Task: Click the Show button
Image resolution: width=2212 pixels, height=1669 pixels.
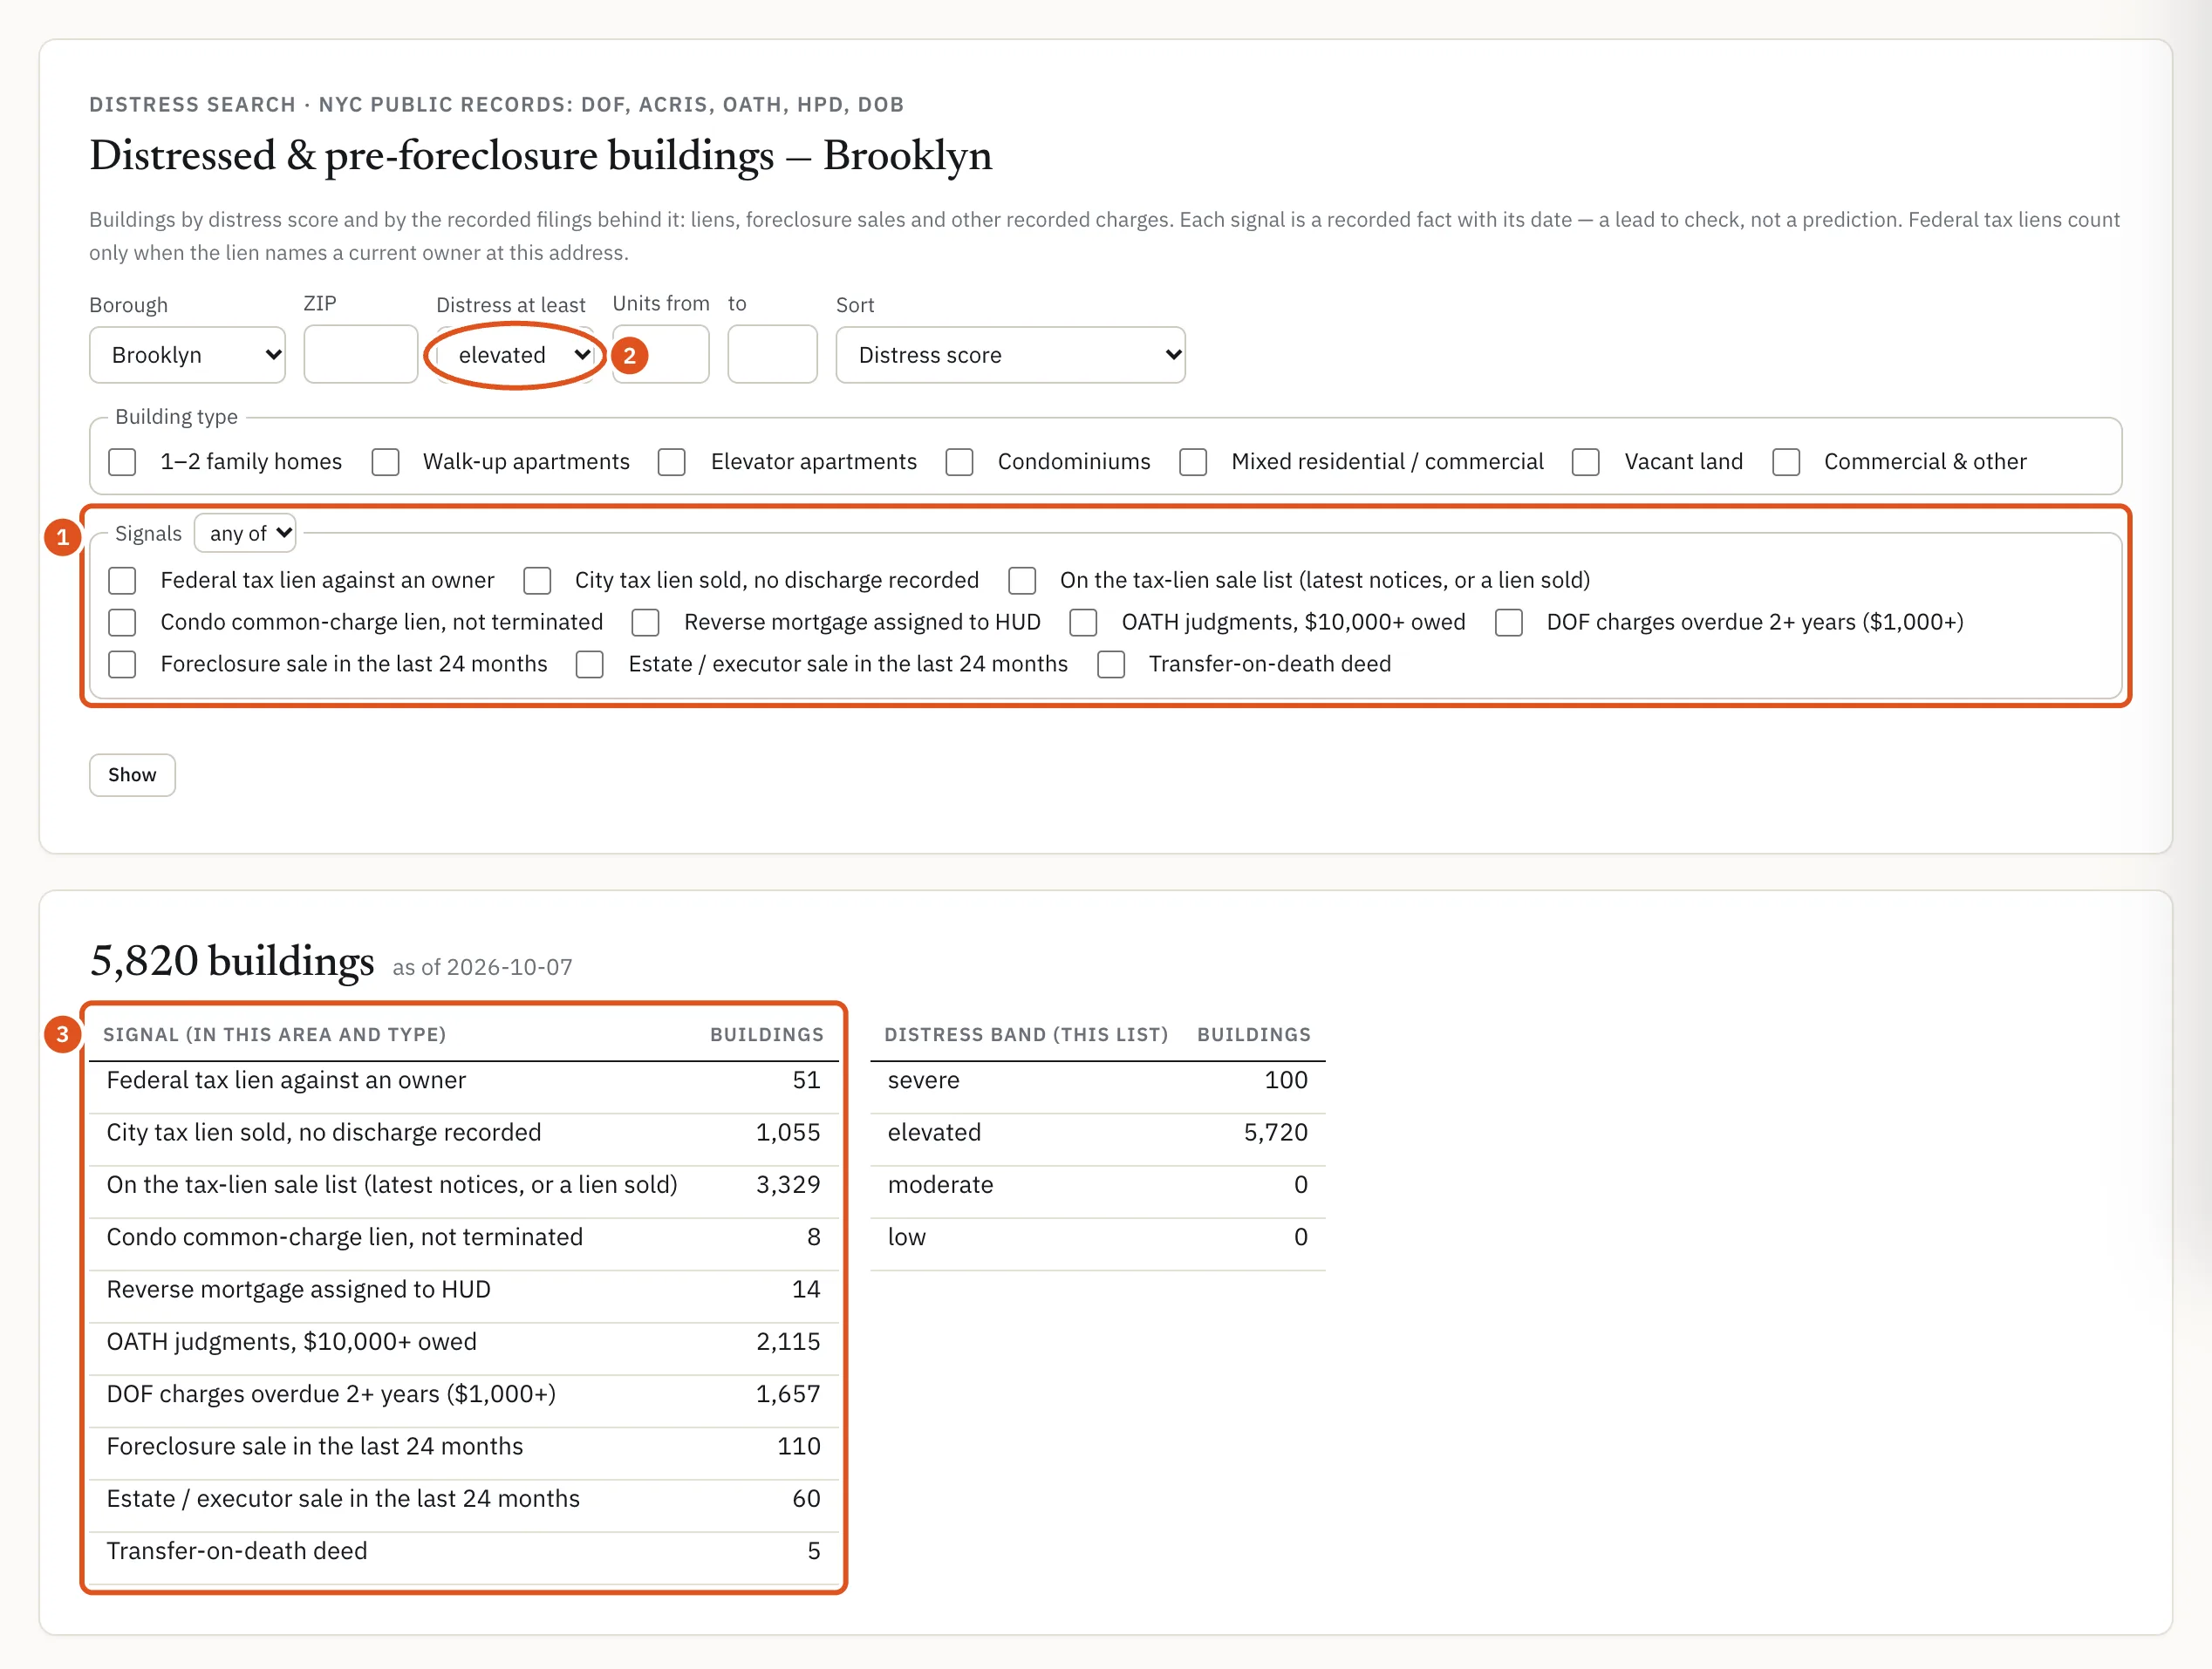Action: pyautogui.click(x=132, y=775)
